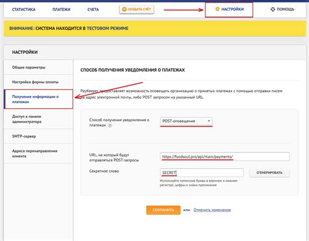This screenshot has width=309, height=241.
Task: Click the test mode warning text
Action: coord(69,29)
